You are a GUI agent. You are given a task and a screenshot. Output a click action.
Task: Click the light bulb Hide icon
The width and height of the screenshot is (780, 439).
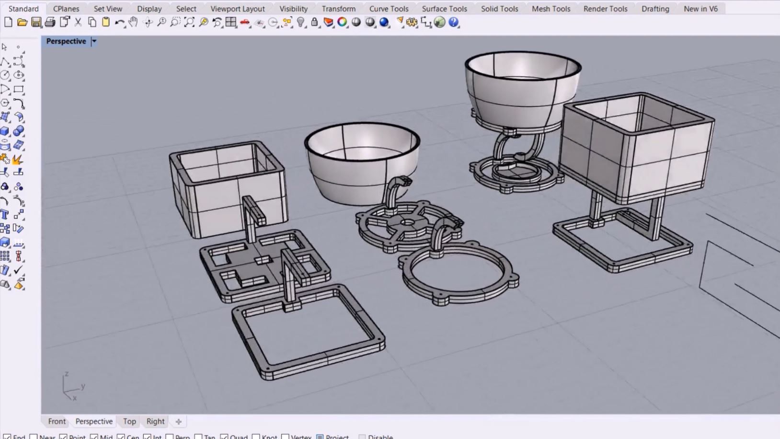(300, 22)
